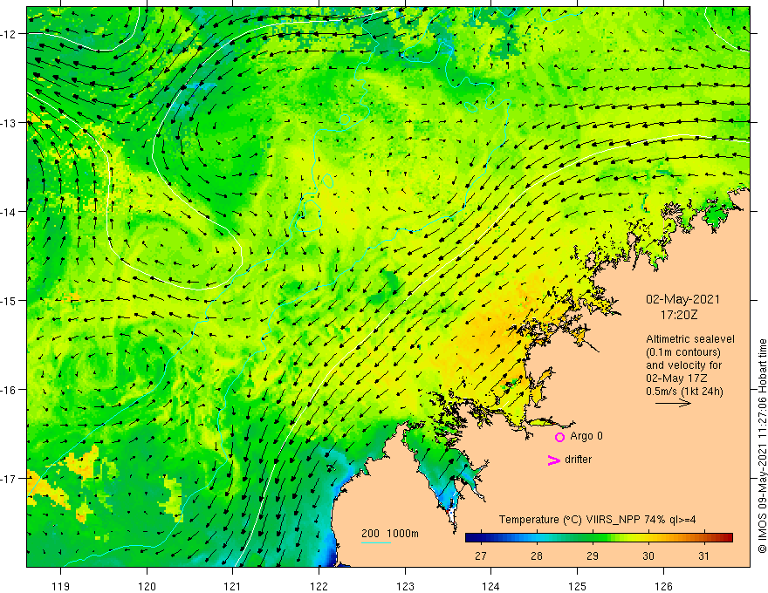768x593 pixels.
Task: Click the latitude axis label -12
Action: (10, 34)
